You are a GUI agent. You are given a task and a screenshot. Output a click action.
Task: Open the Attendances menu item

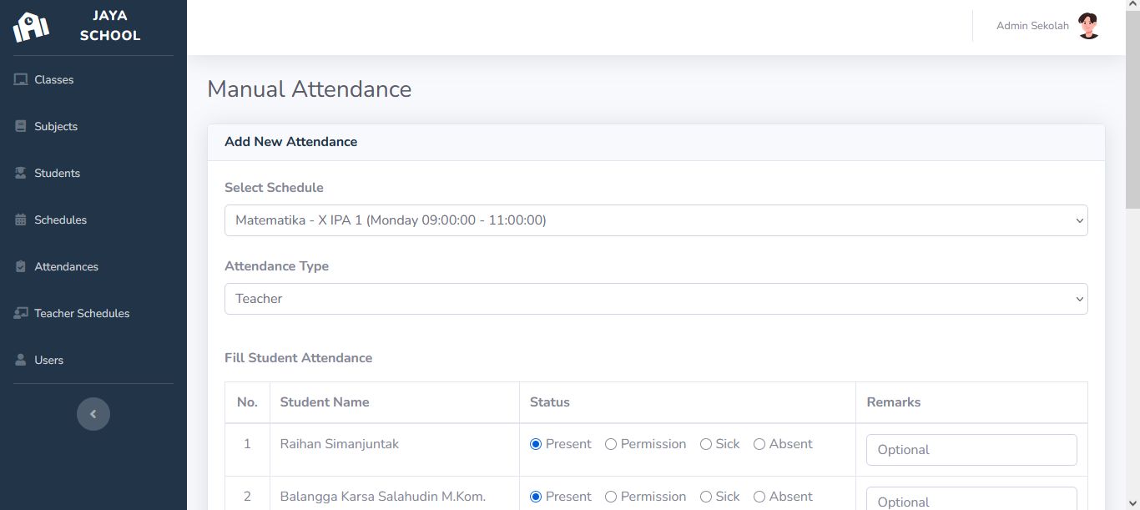pyautogui.click(x=66, y=267)
